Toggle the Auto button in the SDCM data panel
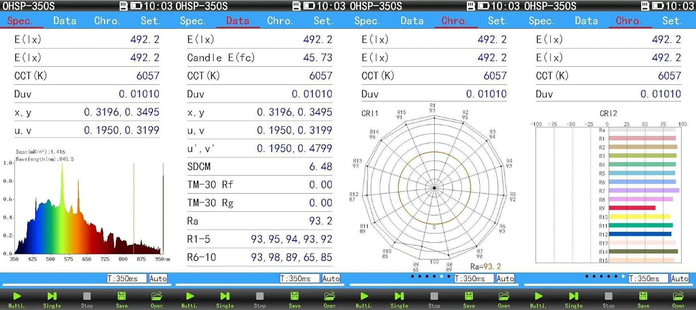The image size is (696, 310). click(331, 278)
